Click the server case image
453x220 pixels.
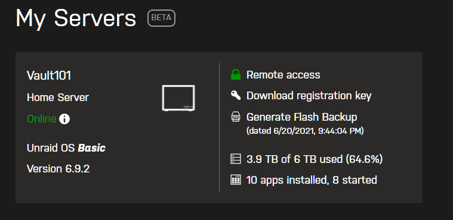coord(178,98)
